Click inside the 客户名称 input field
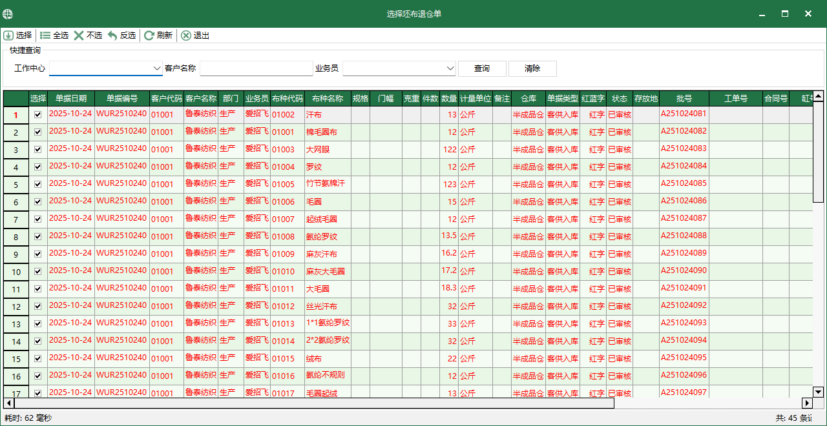Viewport: 827px width, 426px height. [256, 68]
